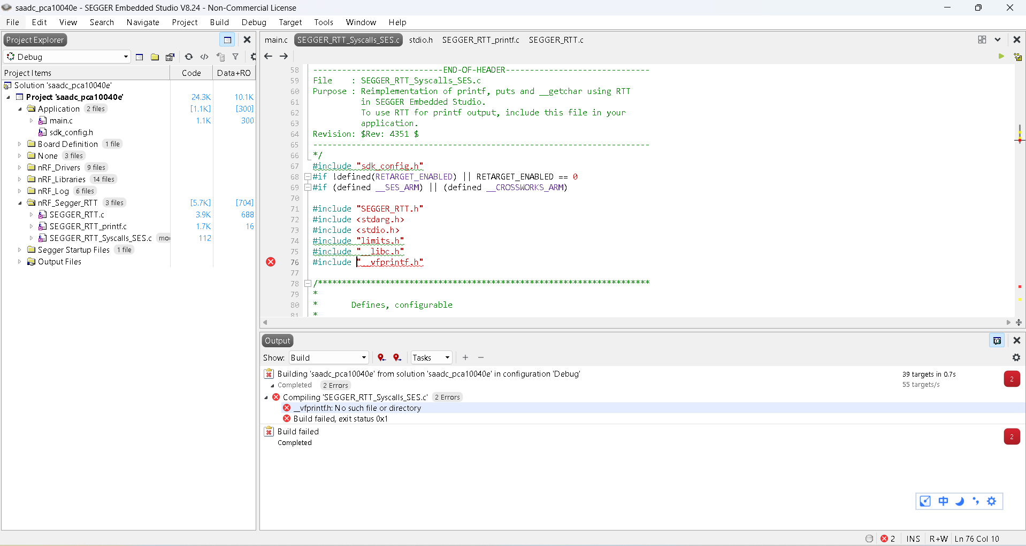Click the Data+RO column header
The image size is (1026, 546).
234,73
